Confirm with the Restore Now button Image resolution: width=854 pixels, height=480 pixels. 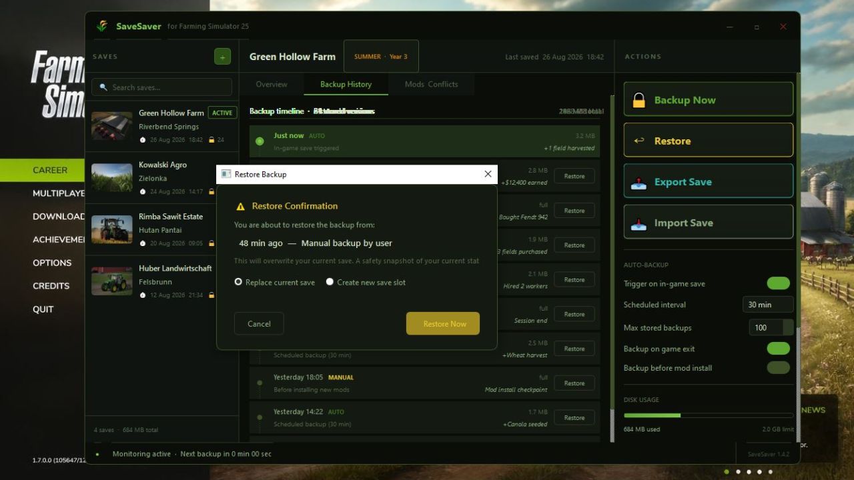(x=443, y=323)
